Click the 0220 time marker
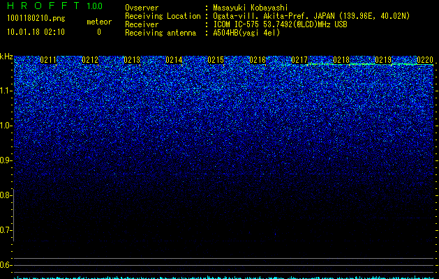 pos(425,60)
